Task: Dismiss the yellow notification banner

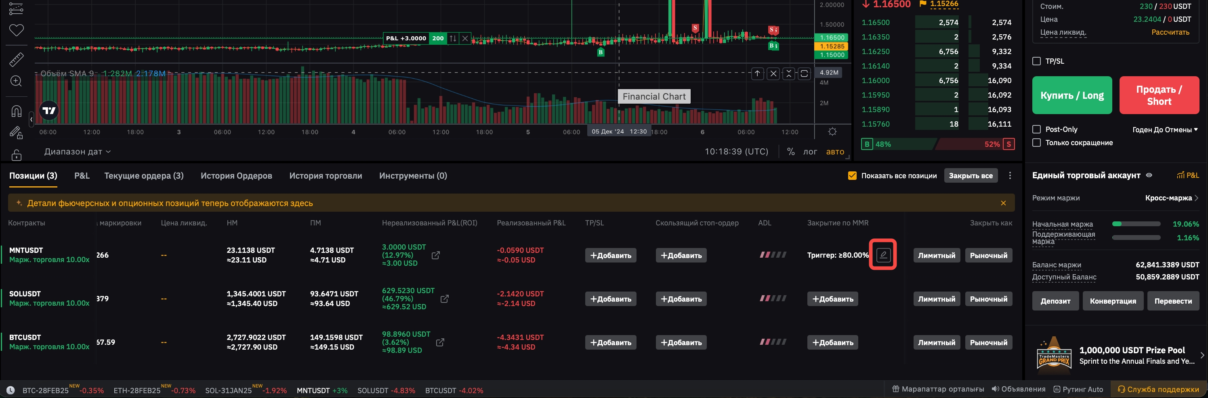Action: click(x=1003, y=203)
